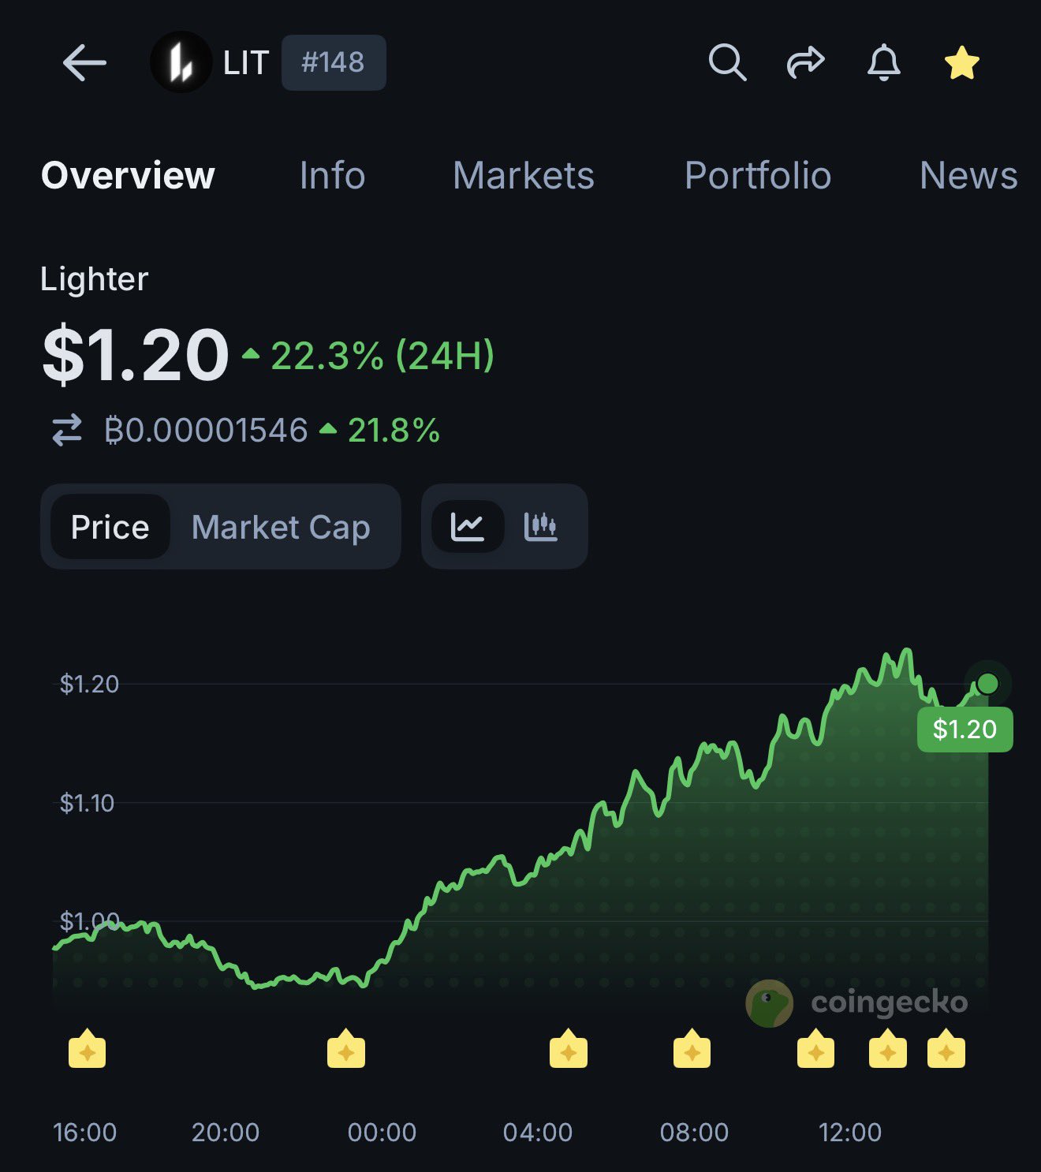Switch to candlestick chart icon

541,526
